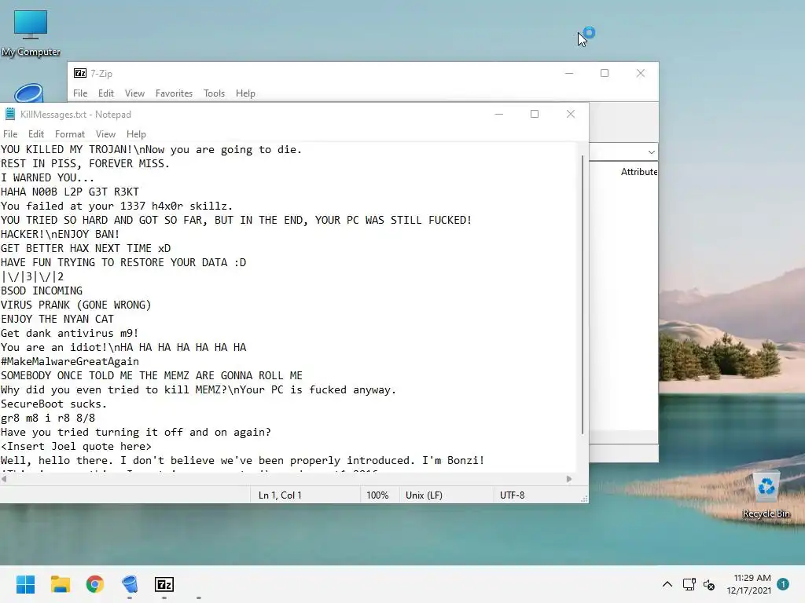The image size is (805, 603).
Task: Open Notepad Help menu
Action: point(136,133)
